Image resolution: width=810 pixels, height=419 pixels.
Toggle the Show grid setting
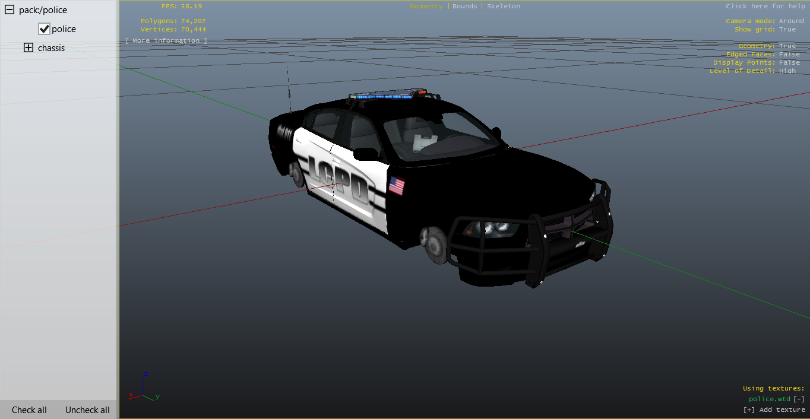(x=787, y=30)
